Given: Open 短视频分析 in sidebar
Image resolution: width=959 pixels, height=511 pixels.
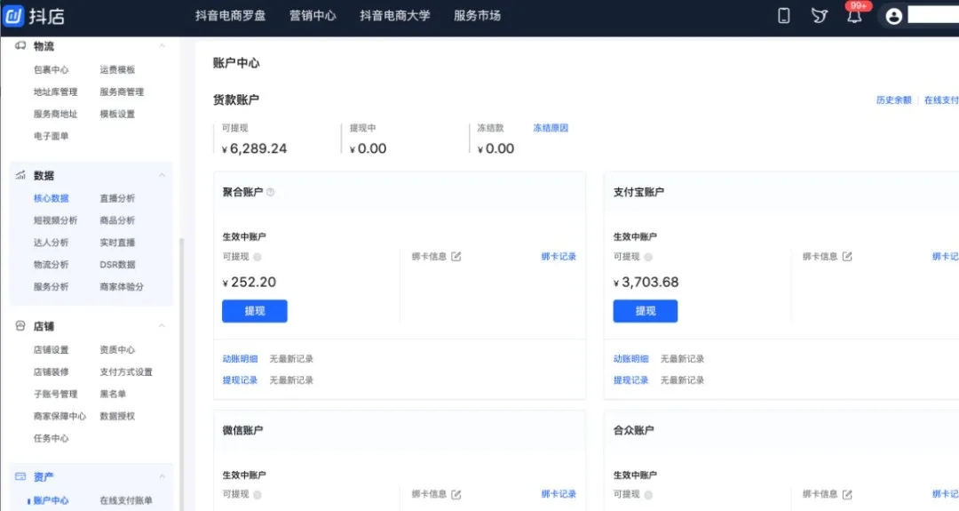Looking at the screenshot, I should pos(56,220).
